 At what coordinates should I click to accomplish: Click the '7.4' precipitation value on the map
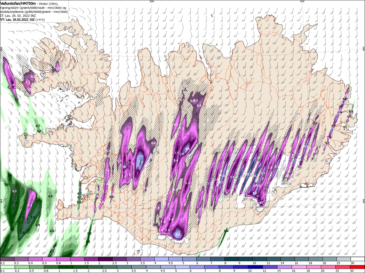coord(140,162)
